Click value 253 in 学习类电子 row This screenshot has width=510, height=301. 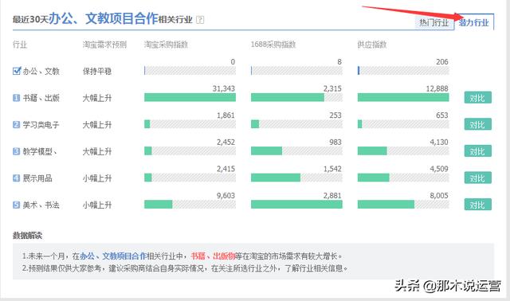335,115
